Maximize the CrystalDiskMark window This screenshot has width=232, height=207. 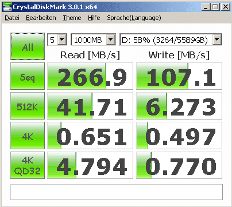click(x=215, y=7)
